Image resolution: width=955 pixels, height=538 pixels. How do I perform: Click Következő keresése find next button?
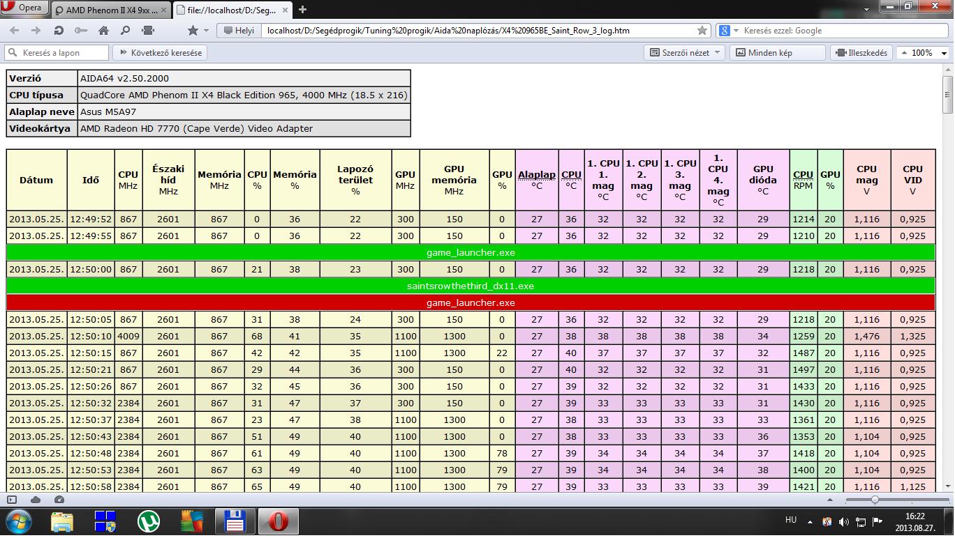[x=161, y=52]
